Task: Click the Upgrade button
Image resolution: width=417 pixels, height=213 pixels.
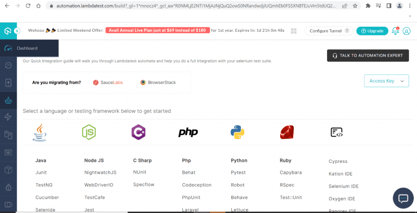Action: tap(372, 31)
